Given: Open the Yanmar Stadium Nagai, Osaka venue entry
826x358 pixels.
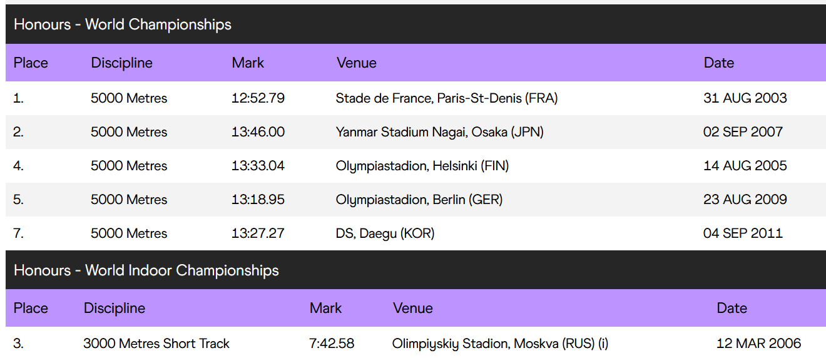Looking at the screenshot, I should click(x=440, y=132).
